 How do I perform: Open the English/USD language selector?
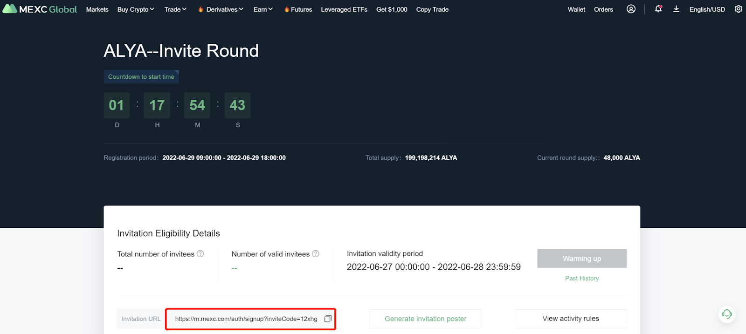pyautogui.click(x=707, y=9)
